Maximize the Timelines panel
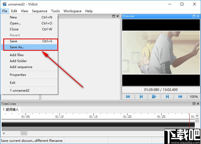Screen dimensions: 201x144 click(x=194, y=104)
